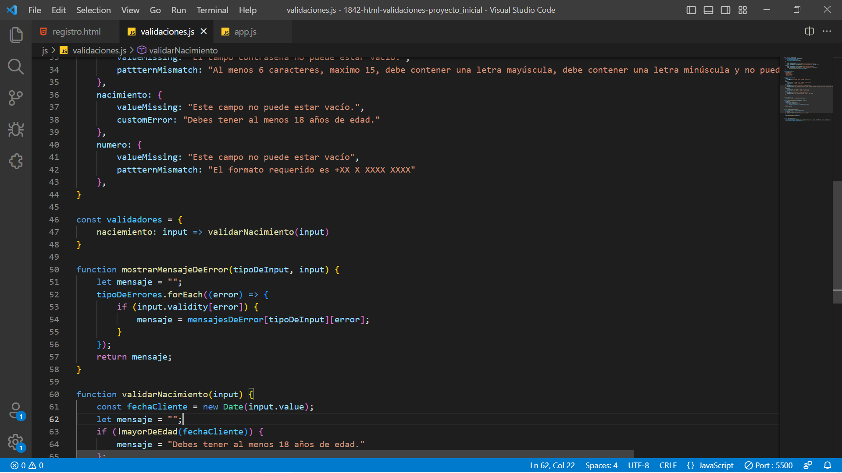
Task: Open the Customize Layout icon
Action: 742,10
